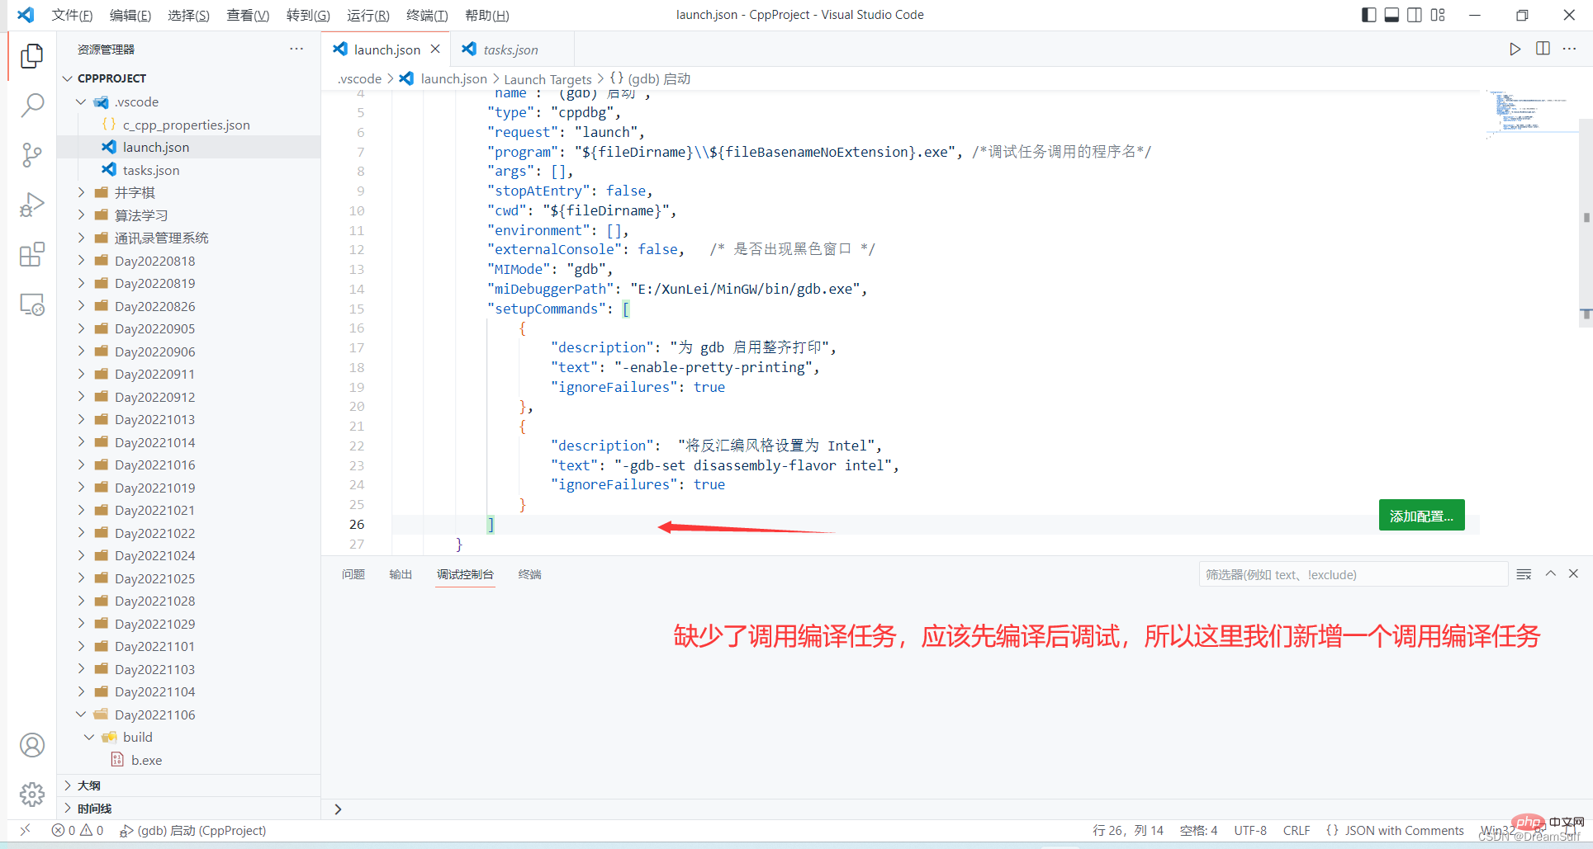Switch to the tasks.json tab
1593x849 pixels.
(x=510, y=50)
